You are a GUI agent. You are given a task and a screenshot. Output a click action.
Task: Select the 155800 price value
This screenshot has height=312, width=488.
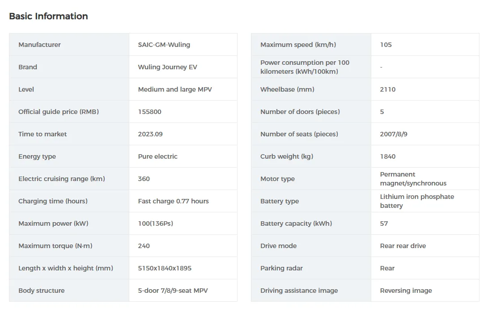pyautogui.click(x=149, y=112)
